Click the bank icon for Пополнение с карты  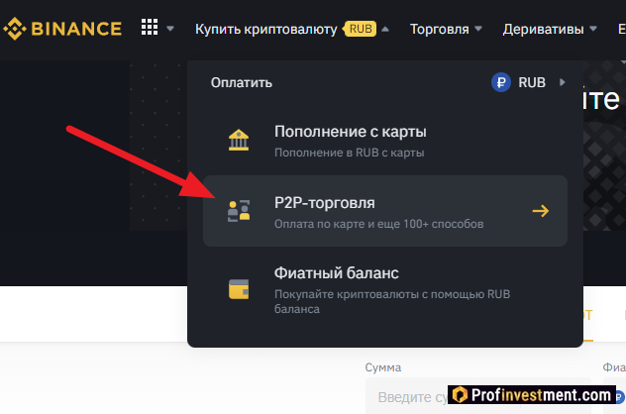(x=239, y=140)
